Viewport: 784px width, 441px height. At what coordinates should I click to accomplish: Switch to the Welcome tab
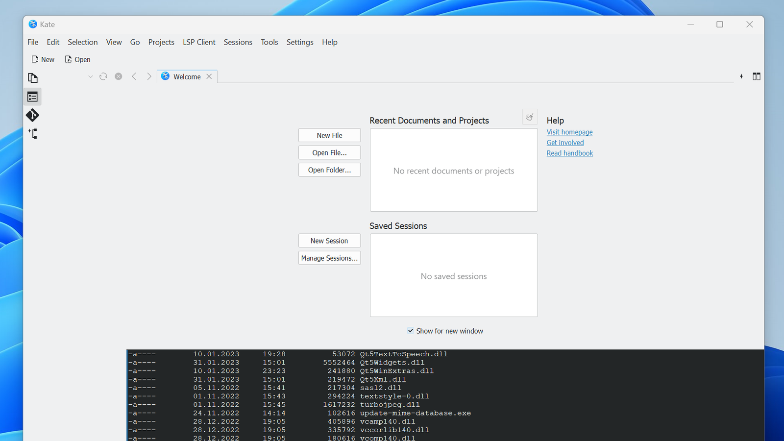pos(186,76)
